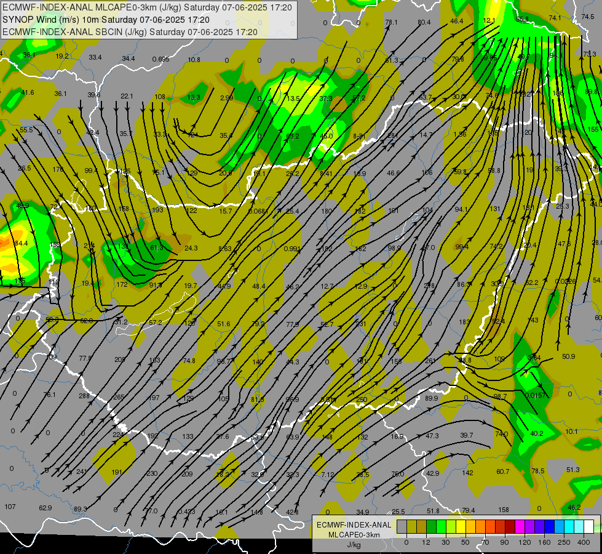The image size is (602, 554).
Task: Click the map value 50.9
Action: coord(568,356)
